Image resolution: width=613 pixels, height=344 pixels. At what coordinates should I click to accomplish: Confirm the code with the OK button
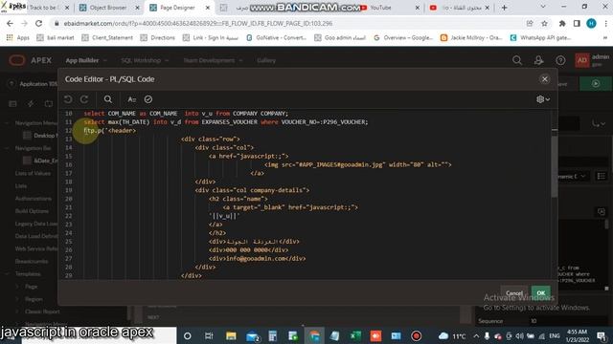(x=540, y=292)
